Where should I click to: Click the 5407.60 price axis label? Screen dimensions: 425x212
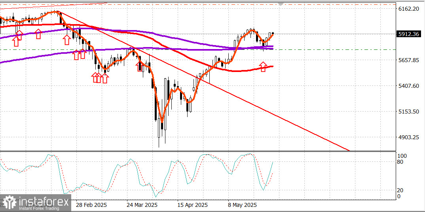pyautogui.click(x=408, y=85)
